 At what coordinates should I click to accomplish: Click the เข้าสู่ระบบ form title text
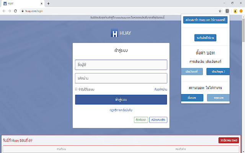pyautogui.click(x=121, y=50)
